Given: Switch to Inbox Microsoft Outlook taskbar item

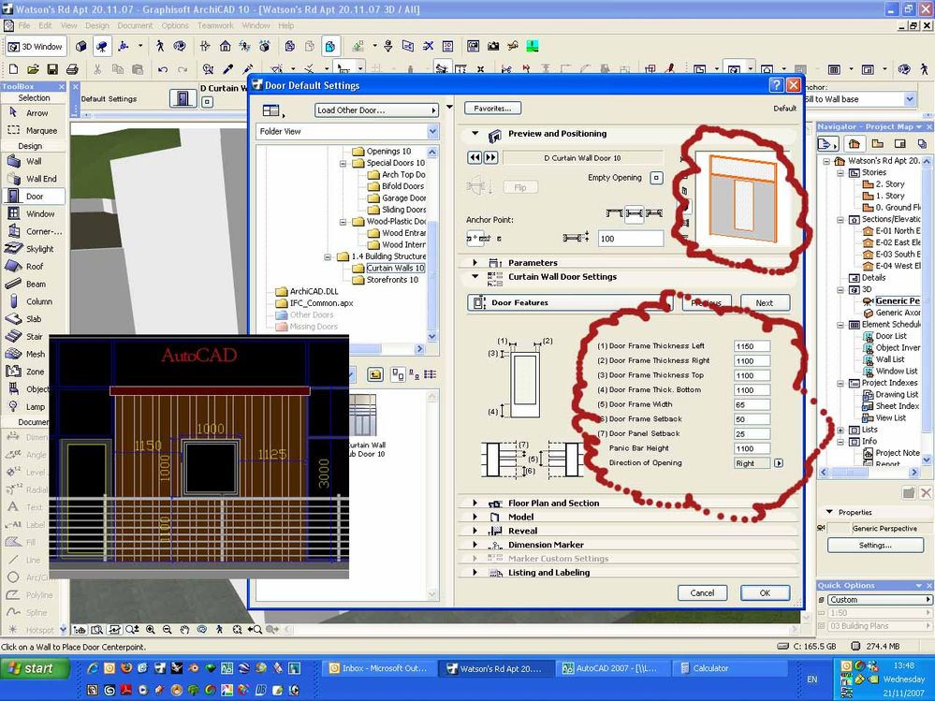Looking at the screenshot, I should coord(380,668).
